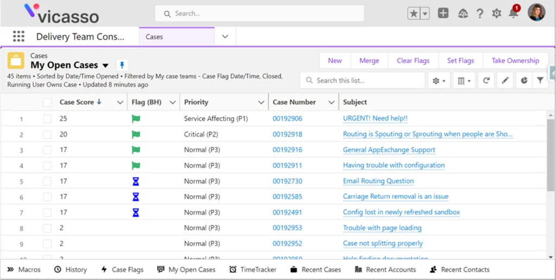Viewport: 556px width, 280px height.
Task: Open TimeTracker in the utility bar
Action: [253, 270]
